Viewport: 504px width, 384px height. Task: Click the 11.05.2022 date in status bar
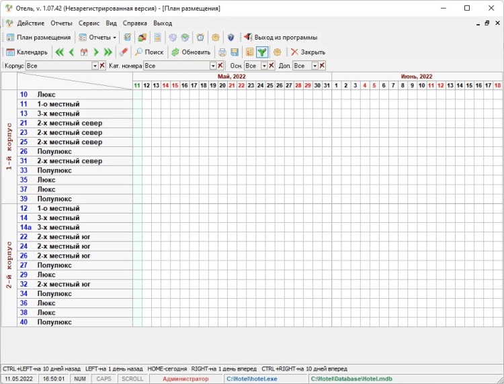pos(19,379)
